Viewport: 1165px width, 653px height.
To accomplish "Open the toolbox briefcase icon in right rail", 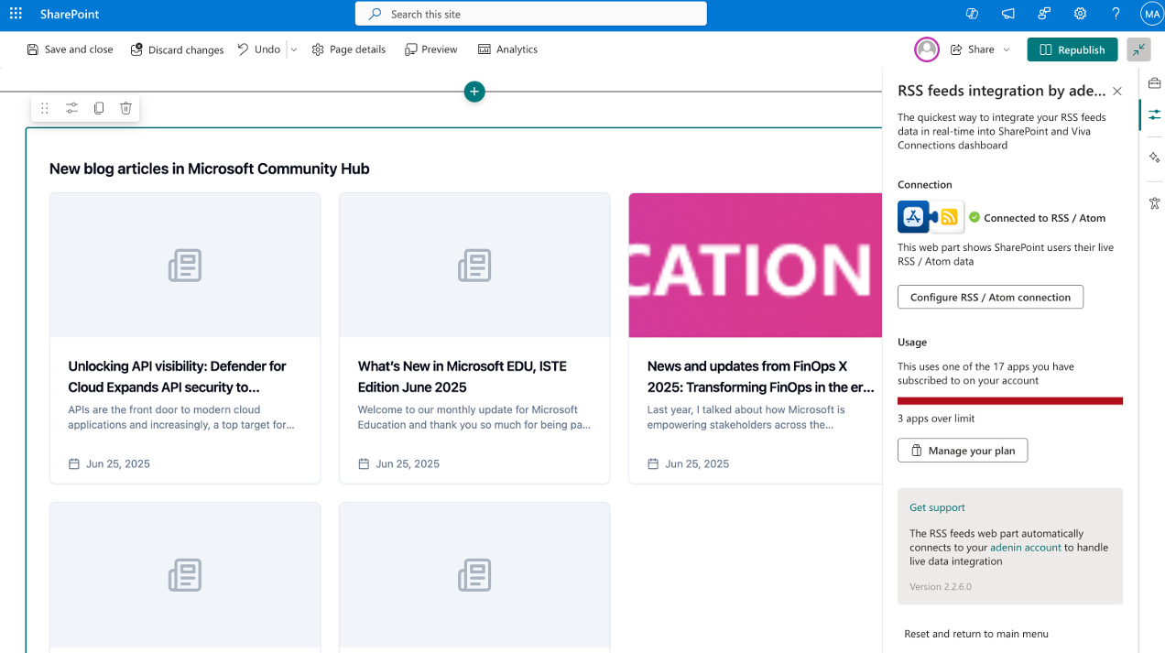I will click(1154, 83).
